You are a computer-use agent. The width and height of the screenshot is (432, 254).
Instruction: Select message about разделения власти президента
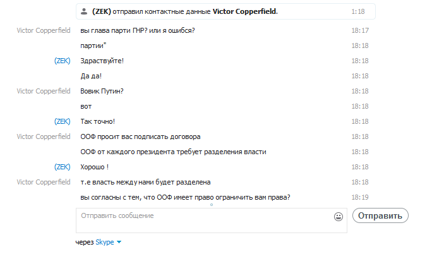click(174, 152)
